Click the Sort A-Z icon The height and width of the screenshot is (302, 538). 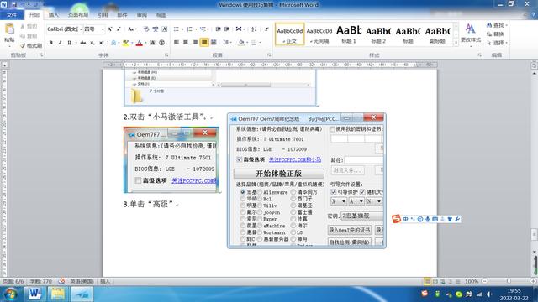[x=254, y=29]
